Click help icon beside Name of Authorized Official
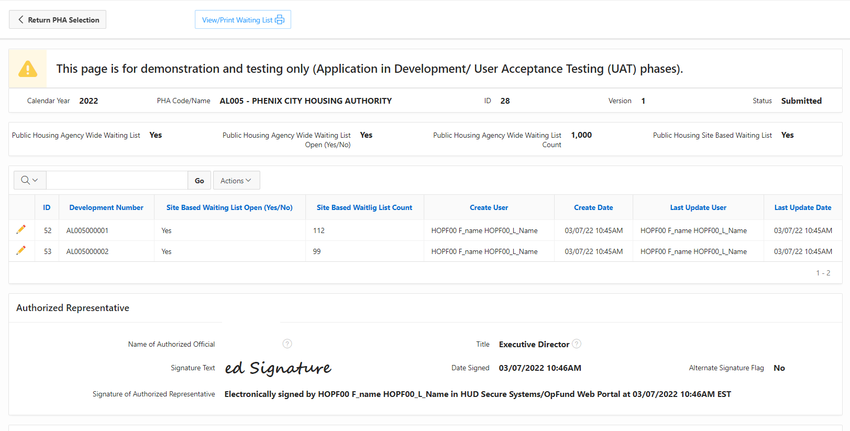This screenshot has width=850, height=431. pos(287,344)
